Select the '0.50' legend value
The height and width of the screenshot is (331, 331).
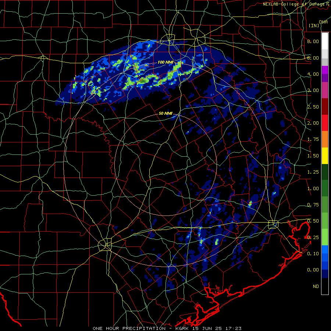(313, 221)
